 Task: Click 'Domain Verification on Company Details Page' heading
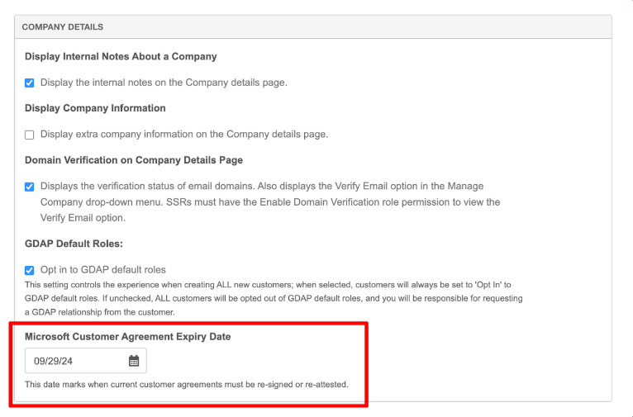pos(134,160)
